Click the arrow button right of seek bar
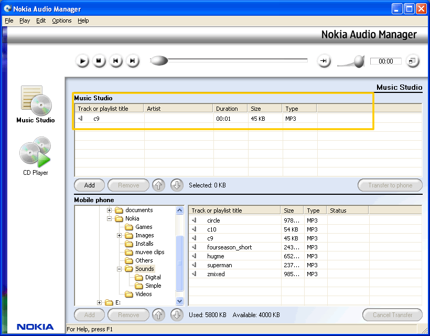This screenshot has height=336, width=430. [324, 61]
